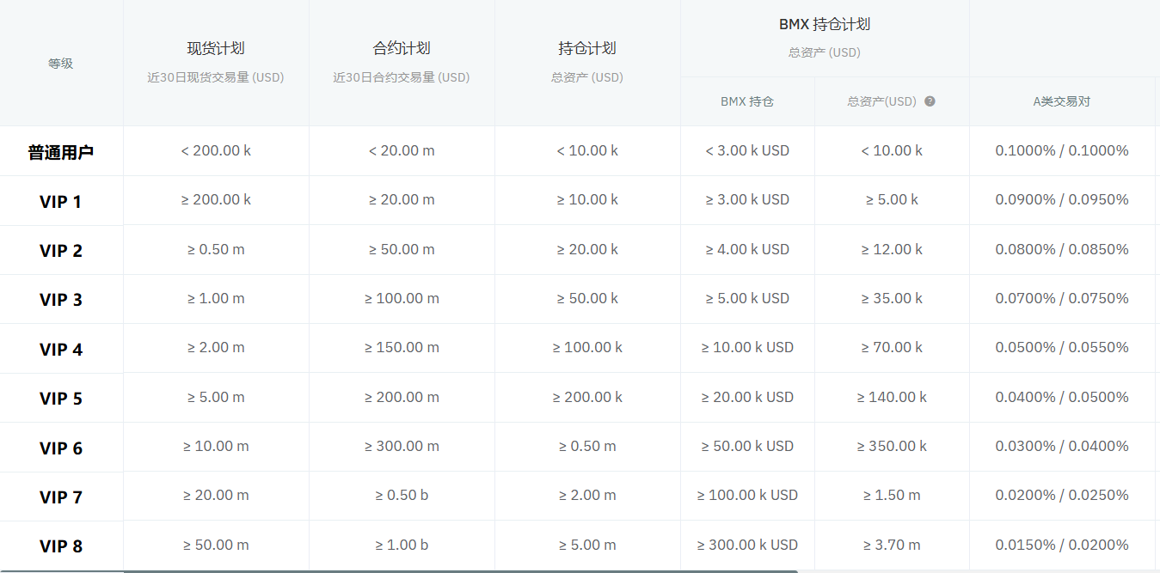Select the VIP 3 row label
The height and width of the screenshot is (573, 1160).
click(61, 300)
